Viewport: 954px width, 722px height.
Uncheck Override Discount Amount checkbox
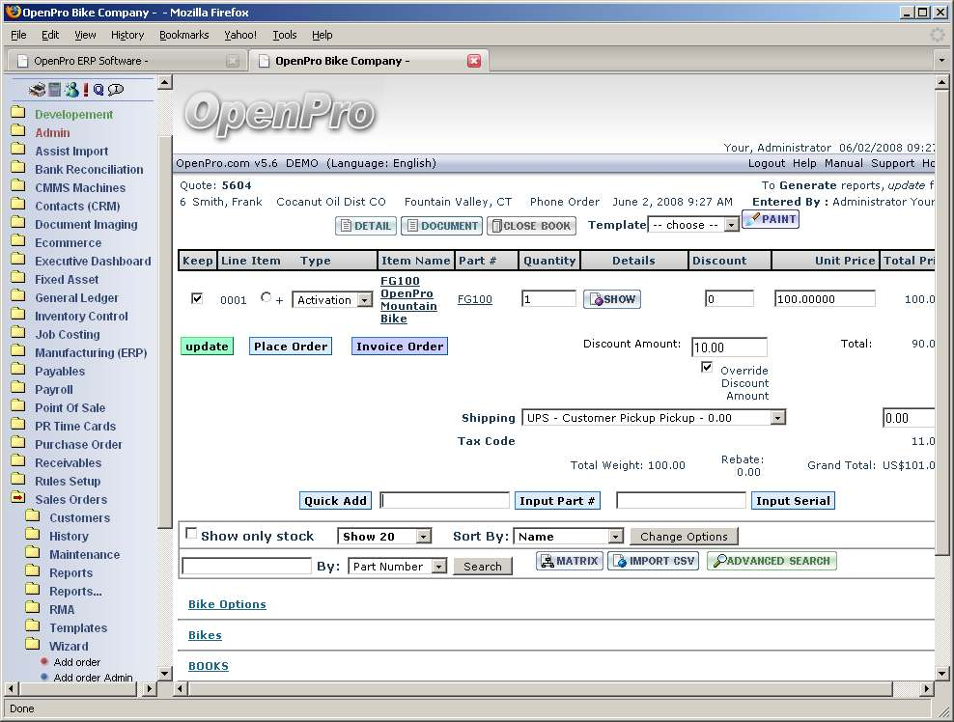click(707, 368)
